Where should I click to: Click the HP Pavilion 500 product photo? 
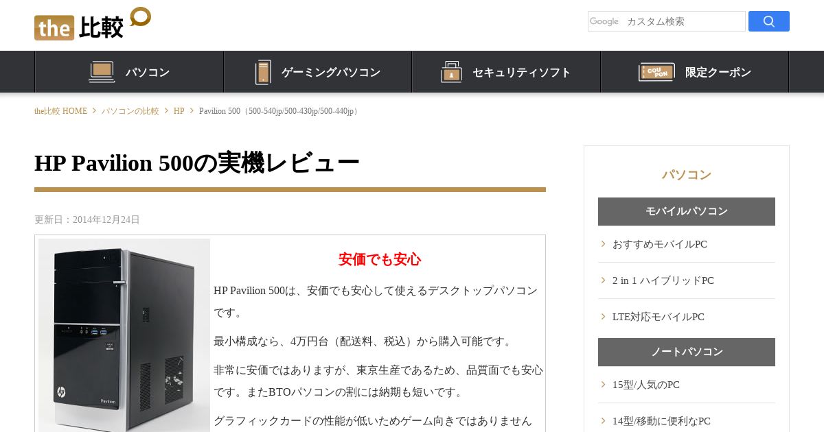pyautogui.click(x=124, y=335)
